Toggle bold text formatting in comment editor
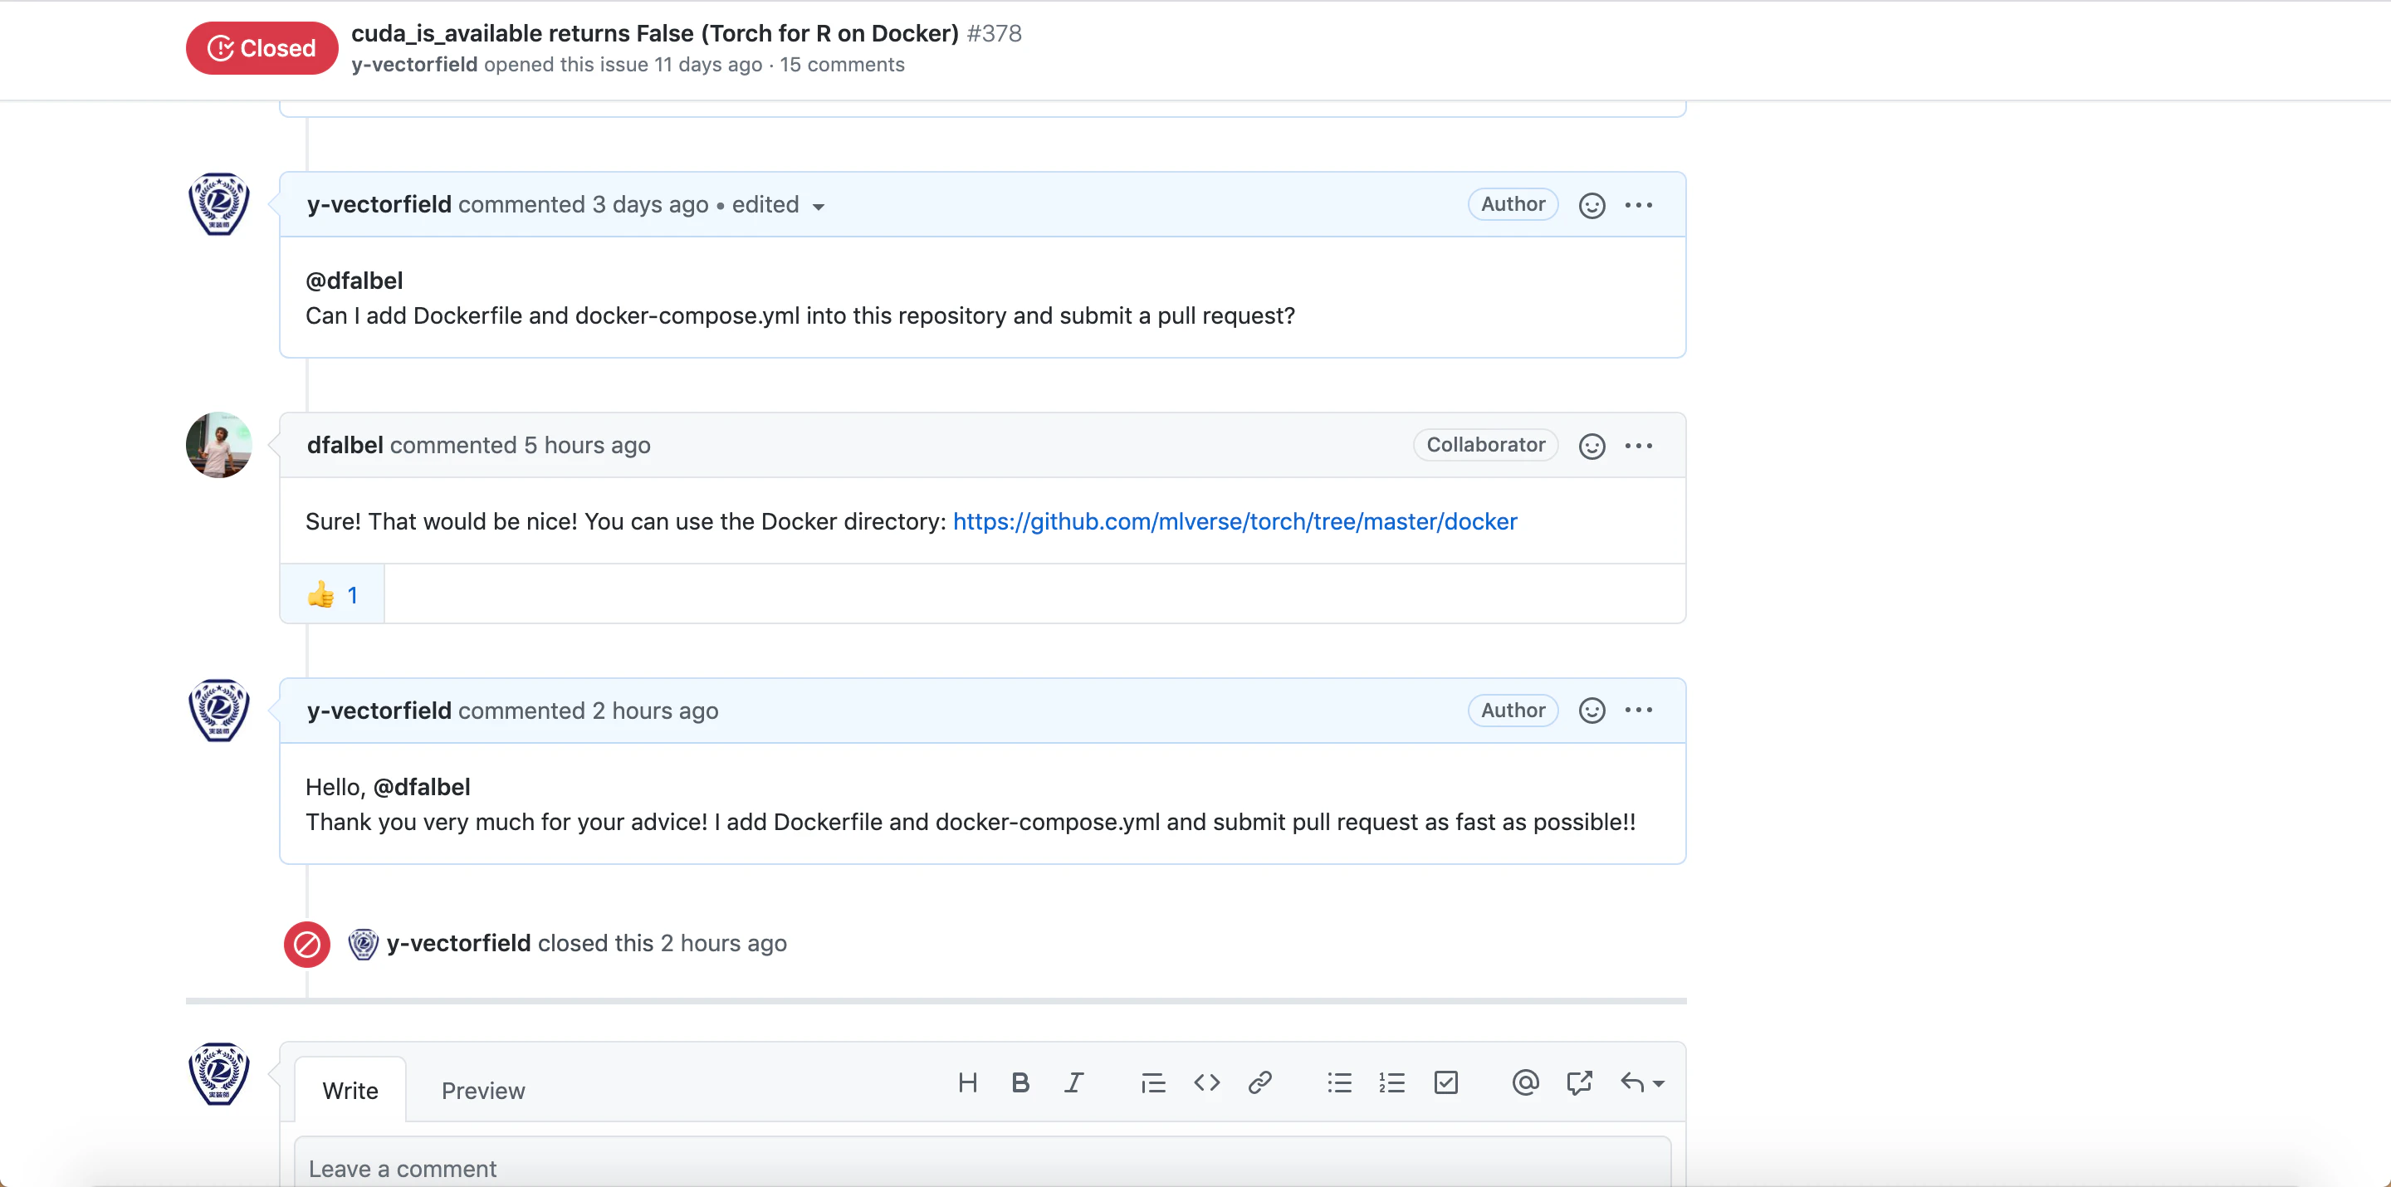 pos(1020,1082)
